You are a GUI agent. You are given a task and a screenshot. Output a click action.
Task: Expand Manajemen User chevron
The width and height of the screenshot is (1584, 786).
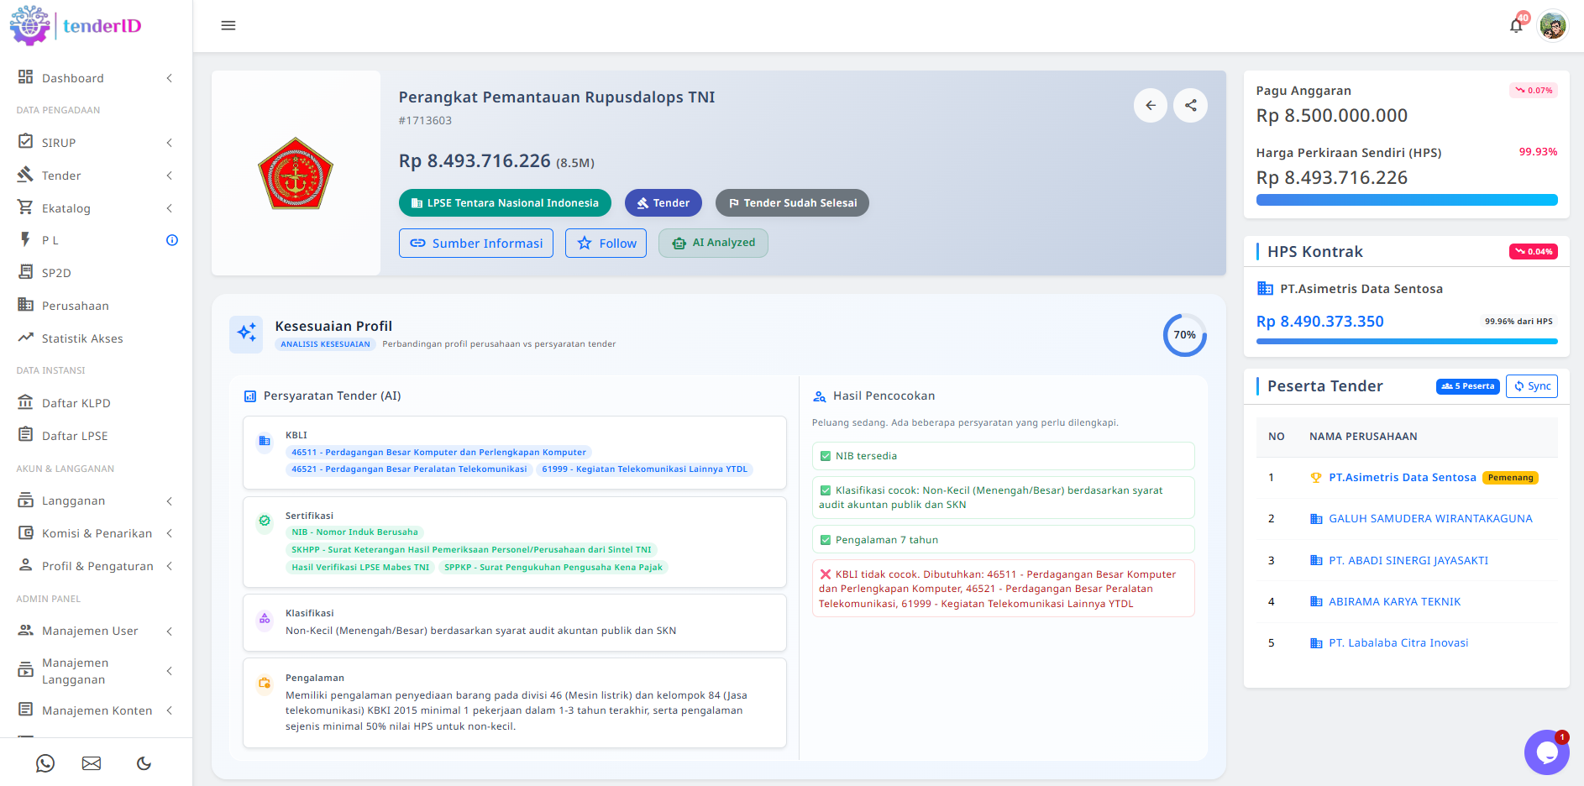(x=170, y=631)
